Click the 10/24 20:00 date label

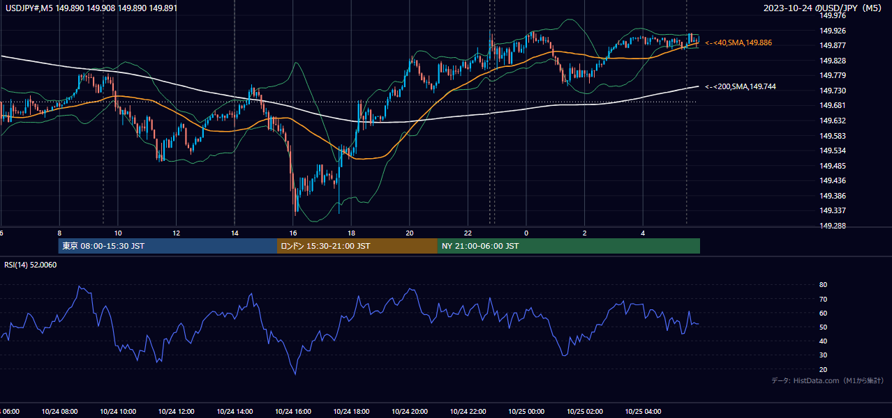410,411
